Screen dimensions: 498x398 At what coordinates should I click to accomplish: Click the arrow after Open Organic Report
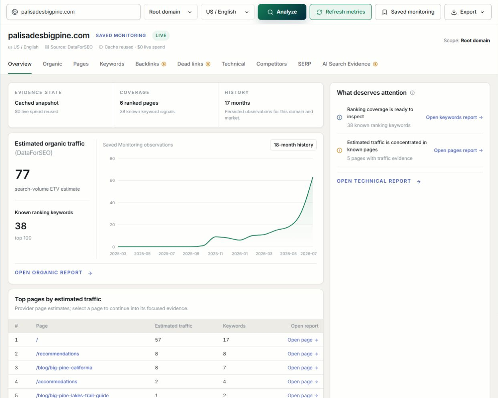click(90, 273)
